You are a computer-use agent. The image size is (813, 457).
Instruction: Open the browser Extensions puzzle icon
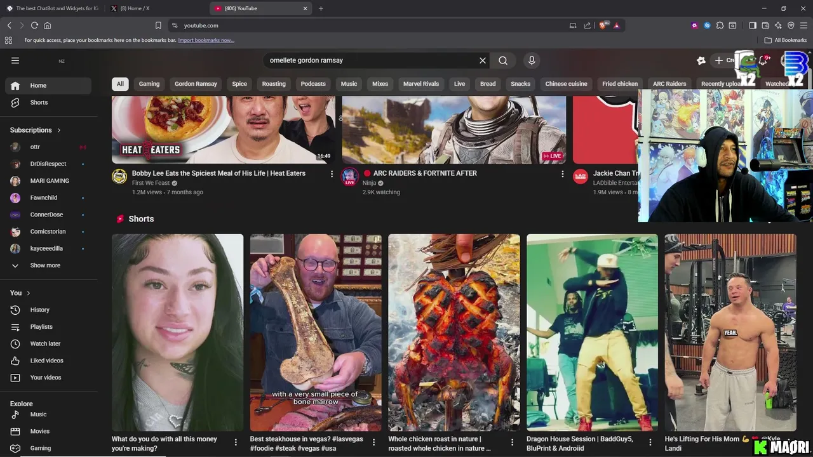coord(720,25)
